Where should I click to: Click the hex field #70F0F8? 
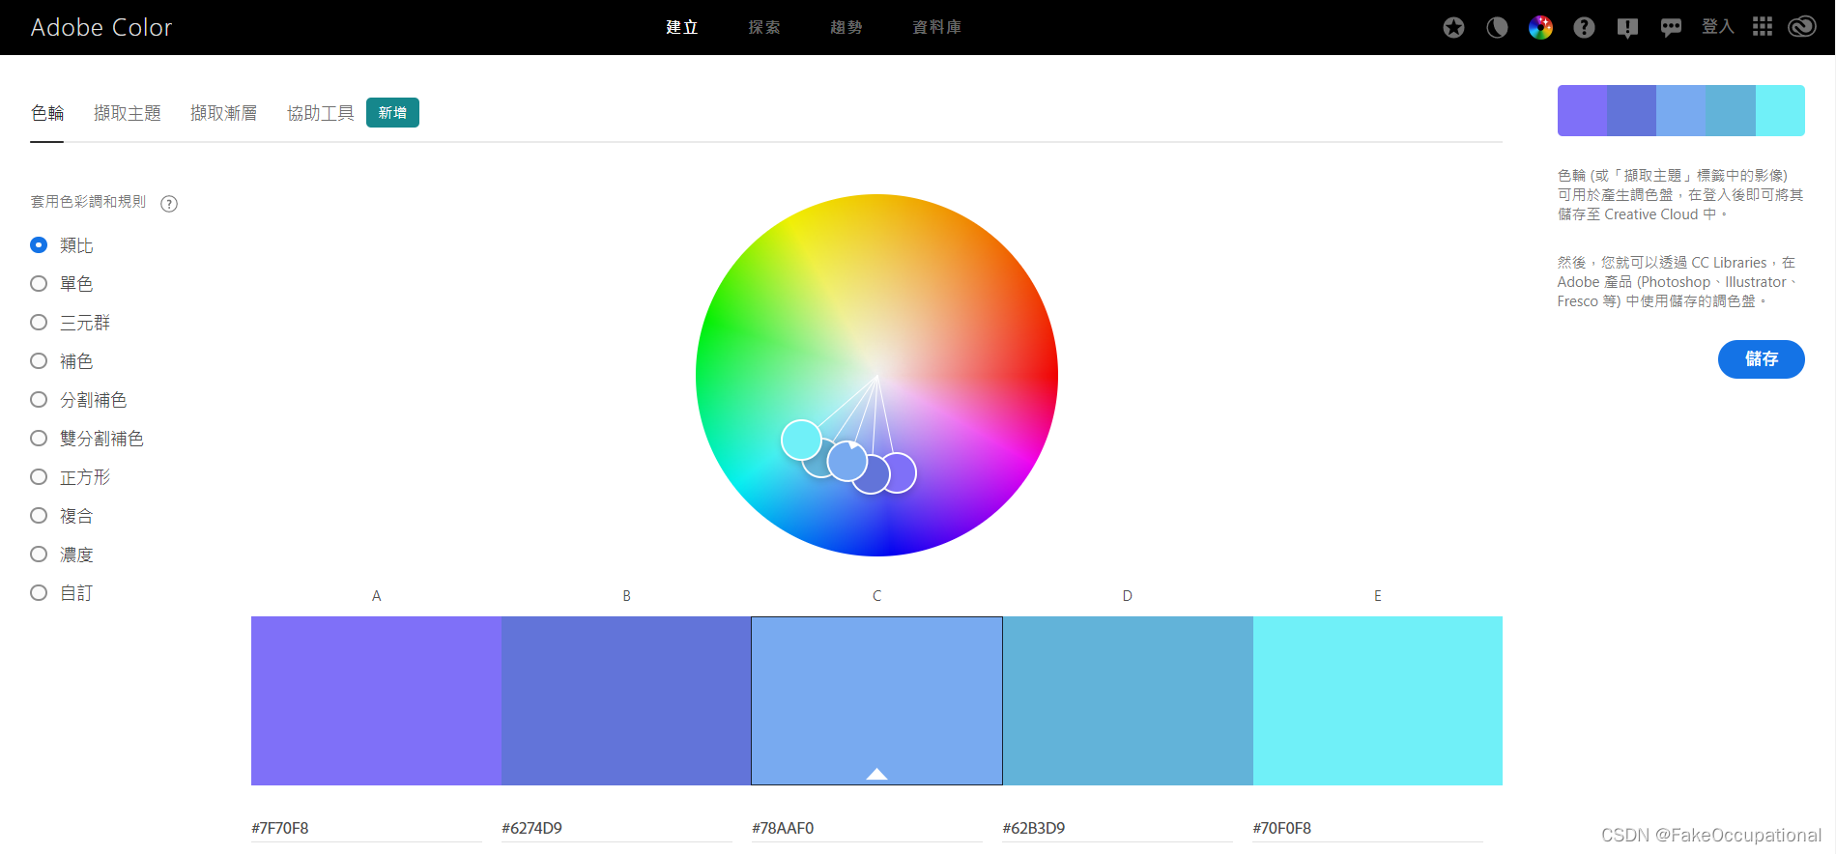point(1367,828)
